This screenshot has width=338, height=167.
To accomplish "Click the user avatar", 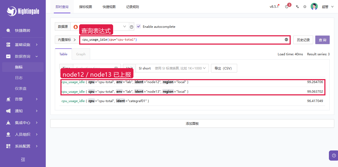I will coord(314,7).
